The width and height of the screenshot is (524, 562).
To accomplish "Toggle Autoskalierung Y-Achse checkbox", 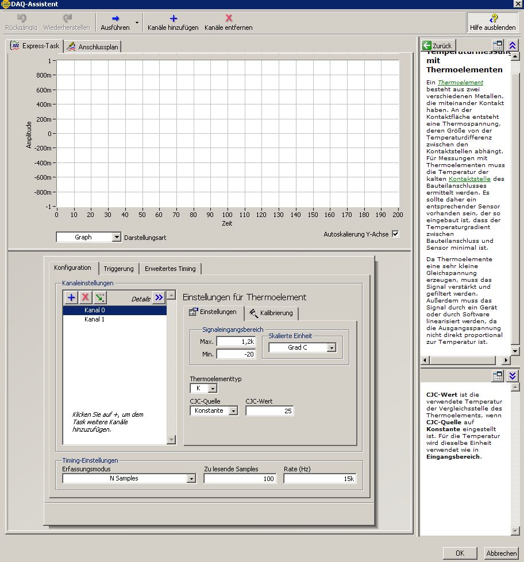I will tap(395, 234).
